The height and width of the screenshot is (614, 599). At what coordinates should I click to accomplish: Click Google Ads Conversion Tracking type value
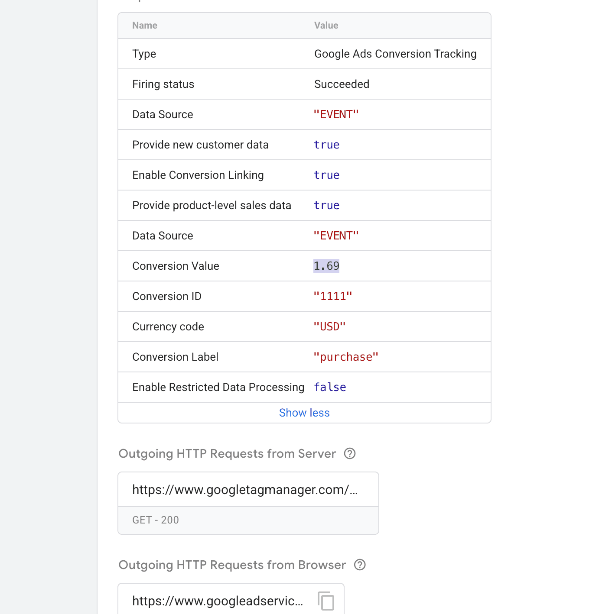[395, 54]
